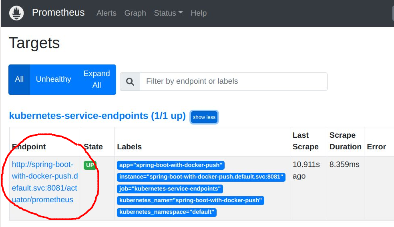This screenshot has width=394, height=227.
Task: Show only Unhealthy targets
Action: pyautogui.click(x=54, y=79)
